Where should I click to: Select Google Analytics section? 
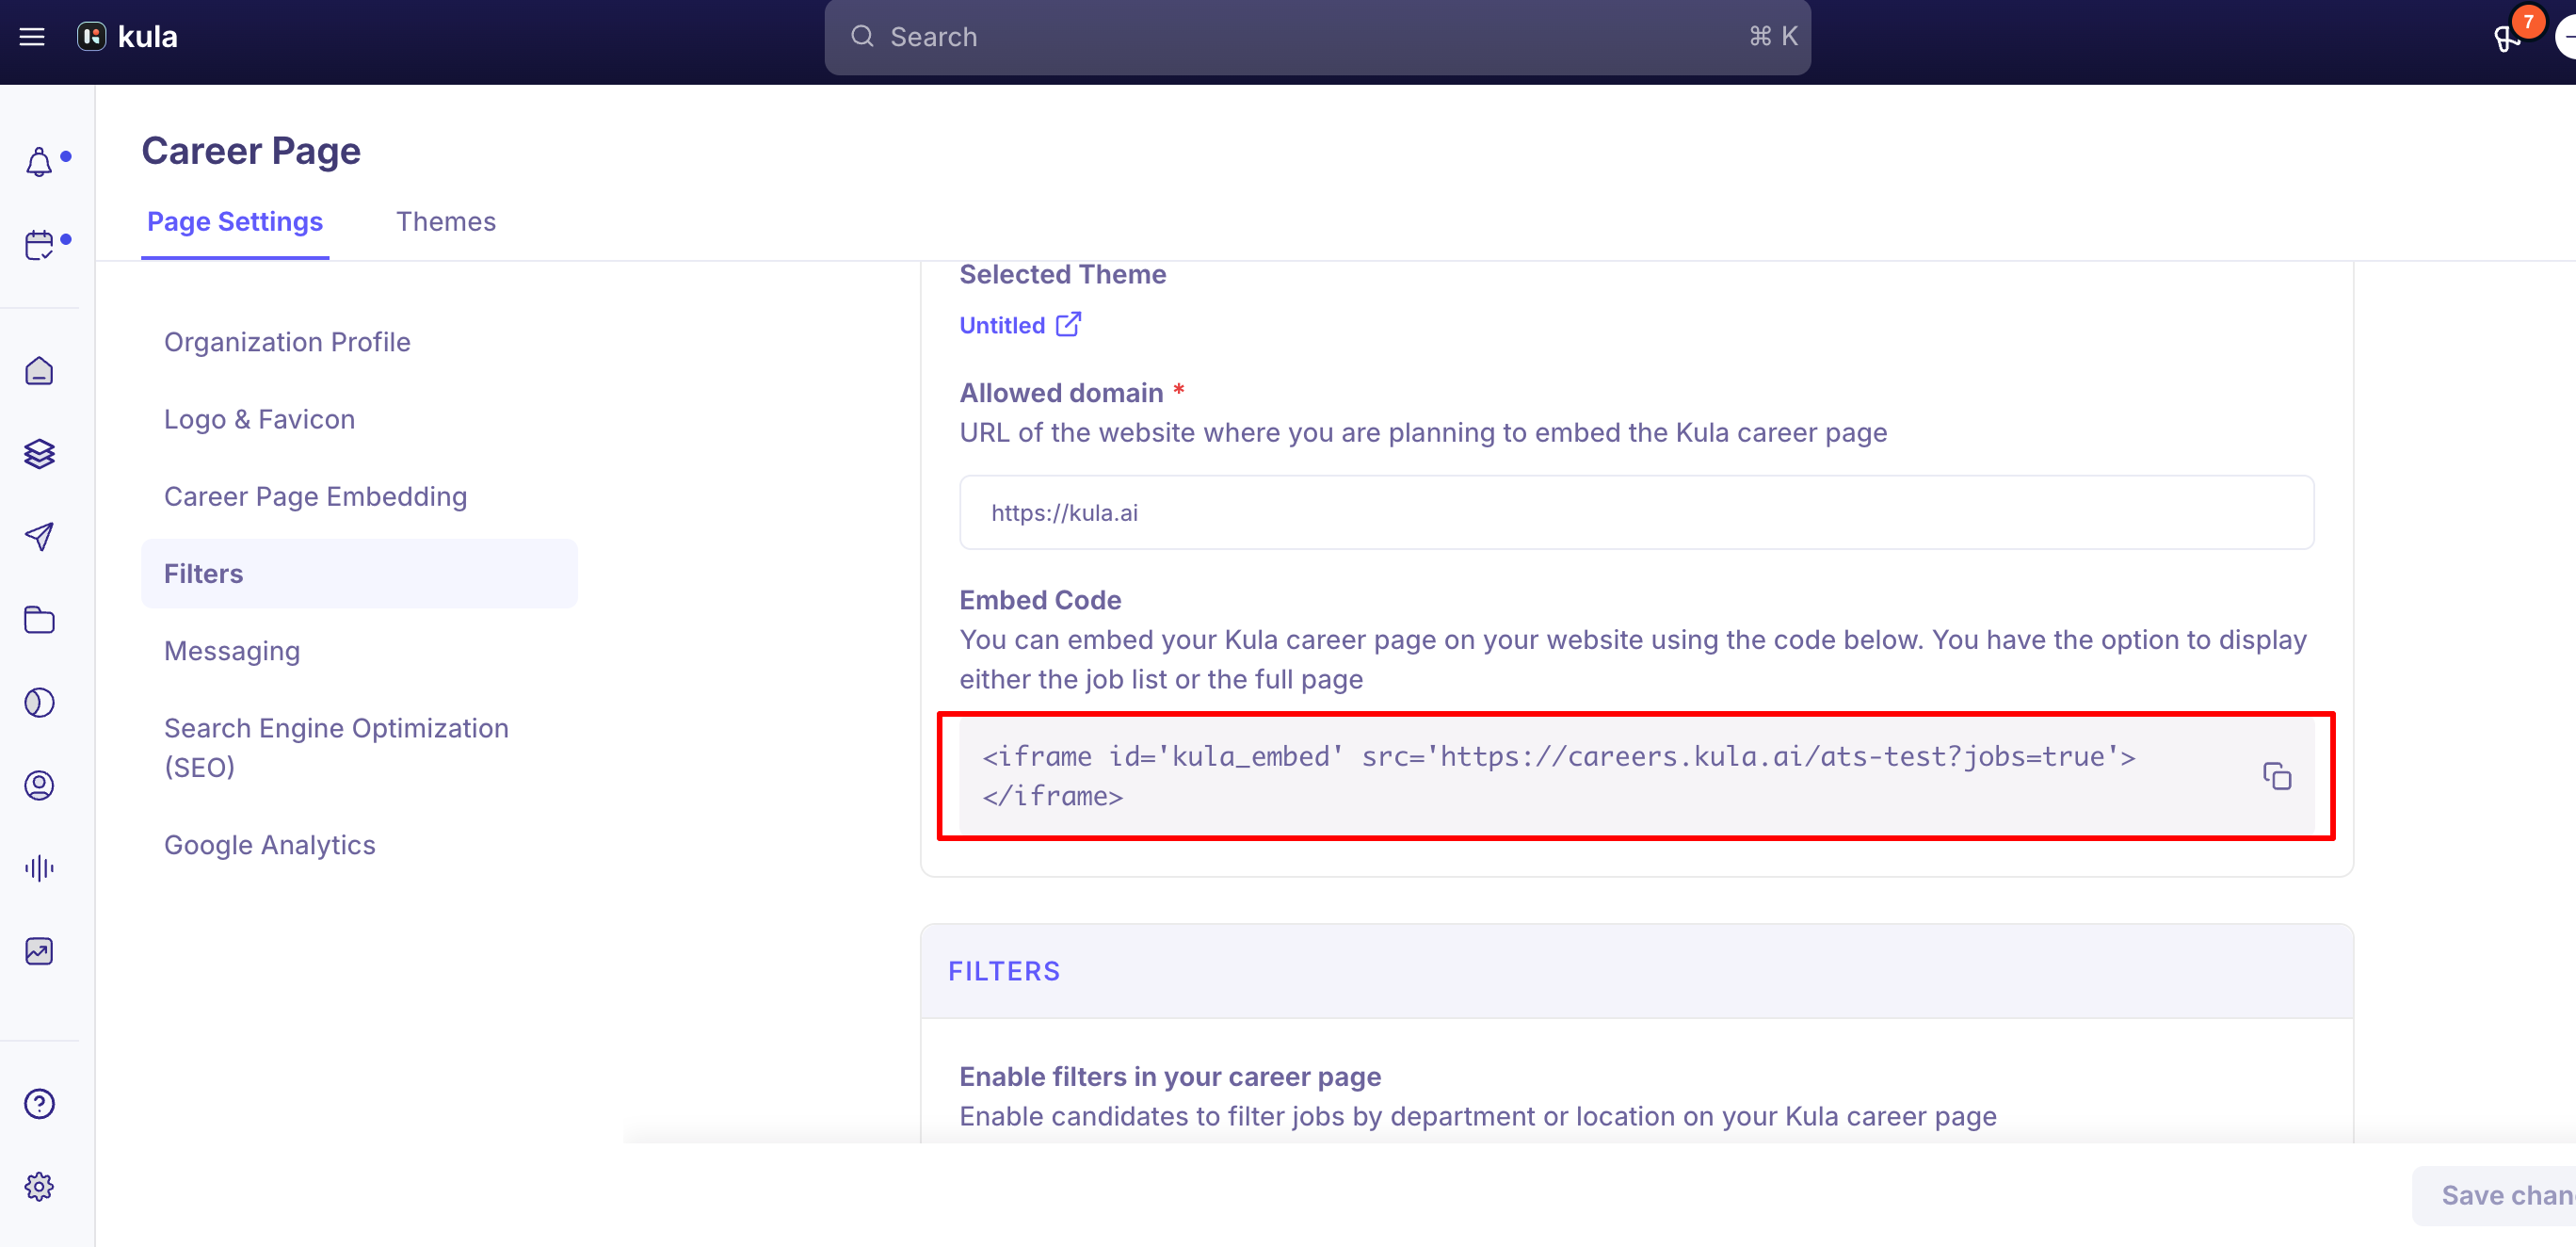click(x=270, y=845)
